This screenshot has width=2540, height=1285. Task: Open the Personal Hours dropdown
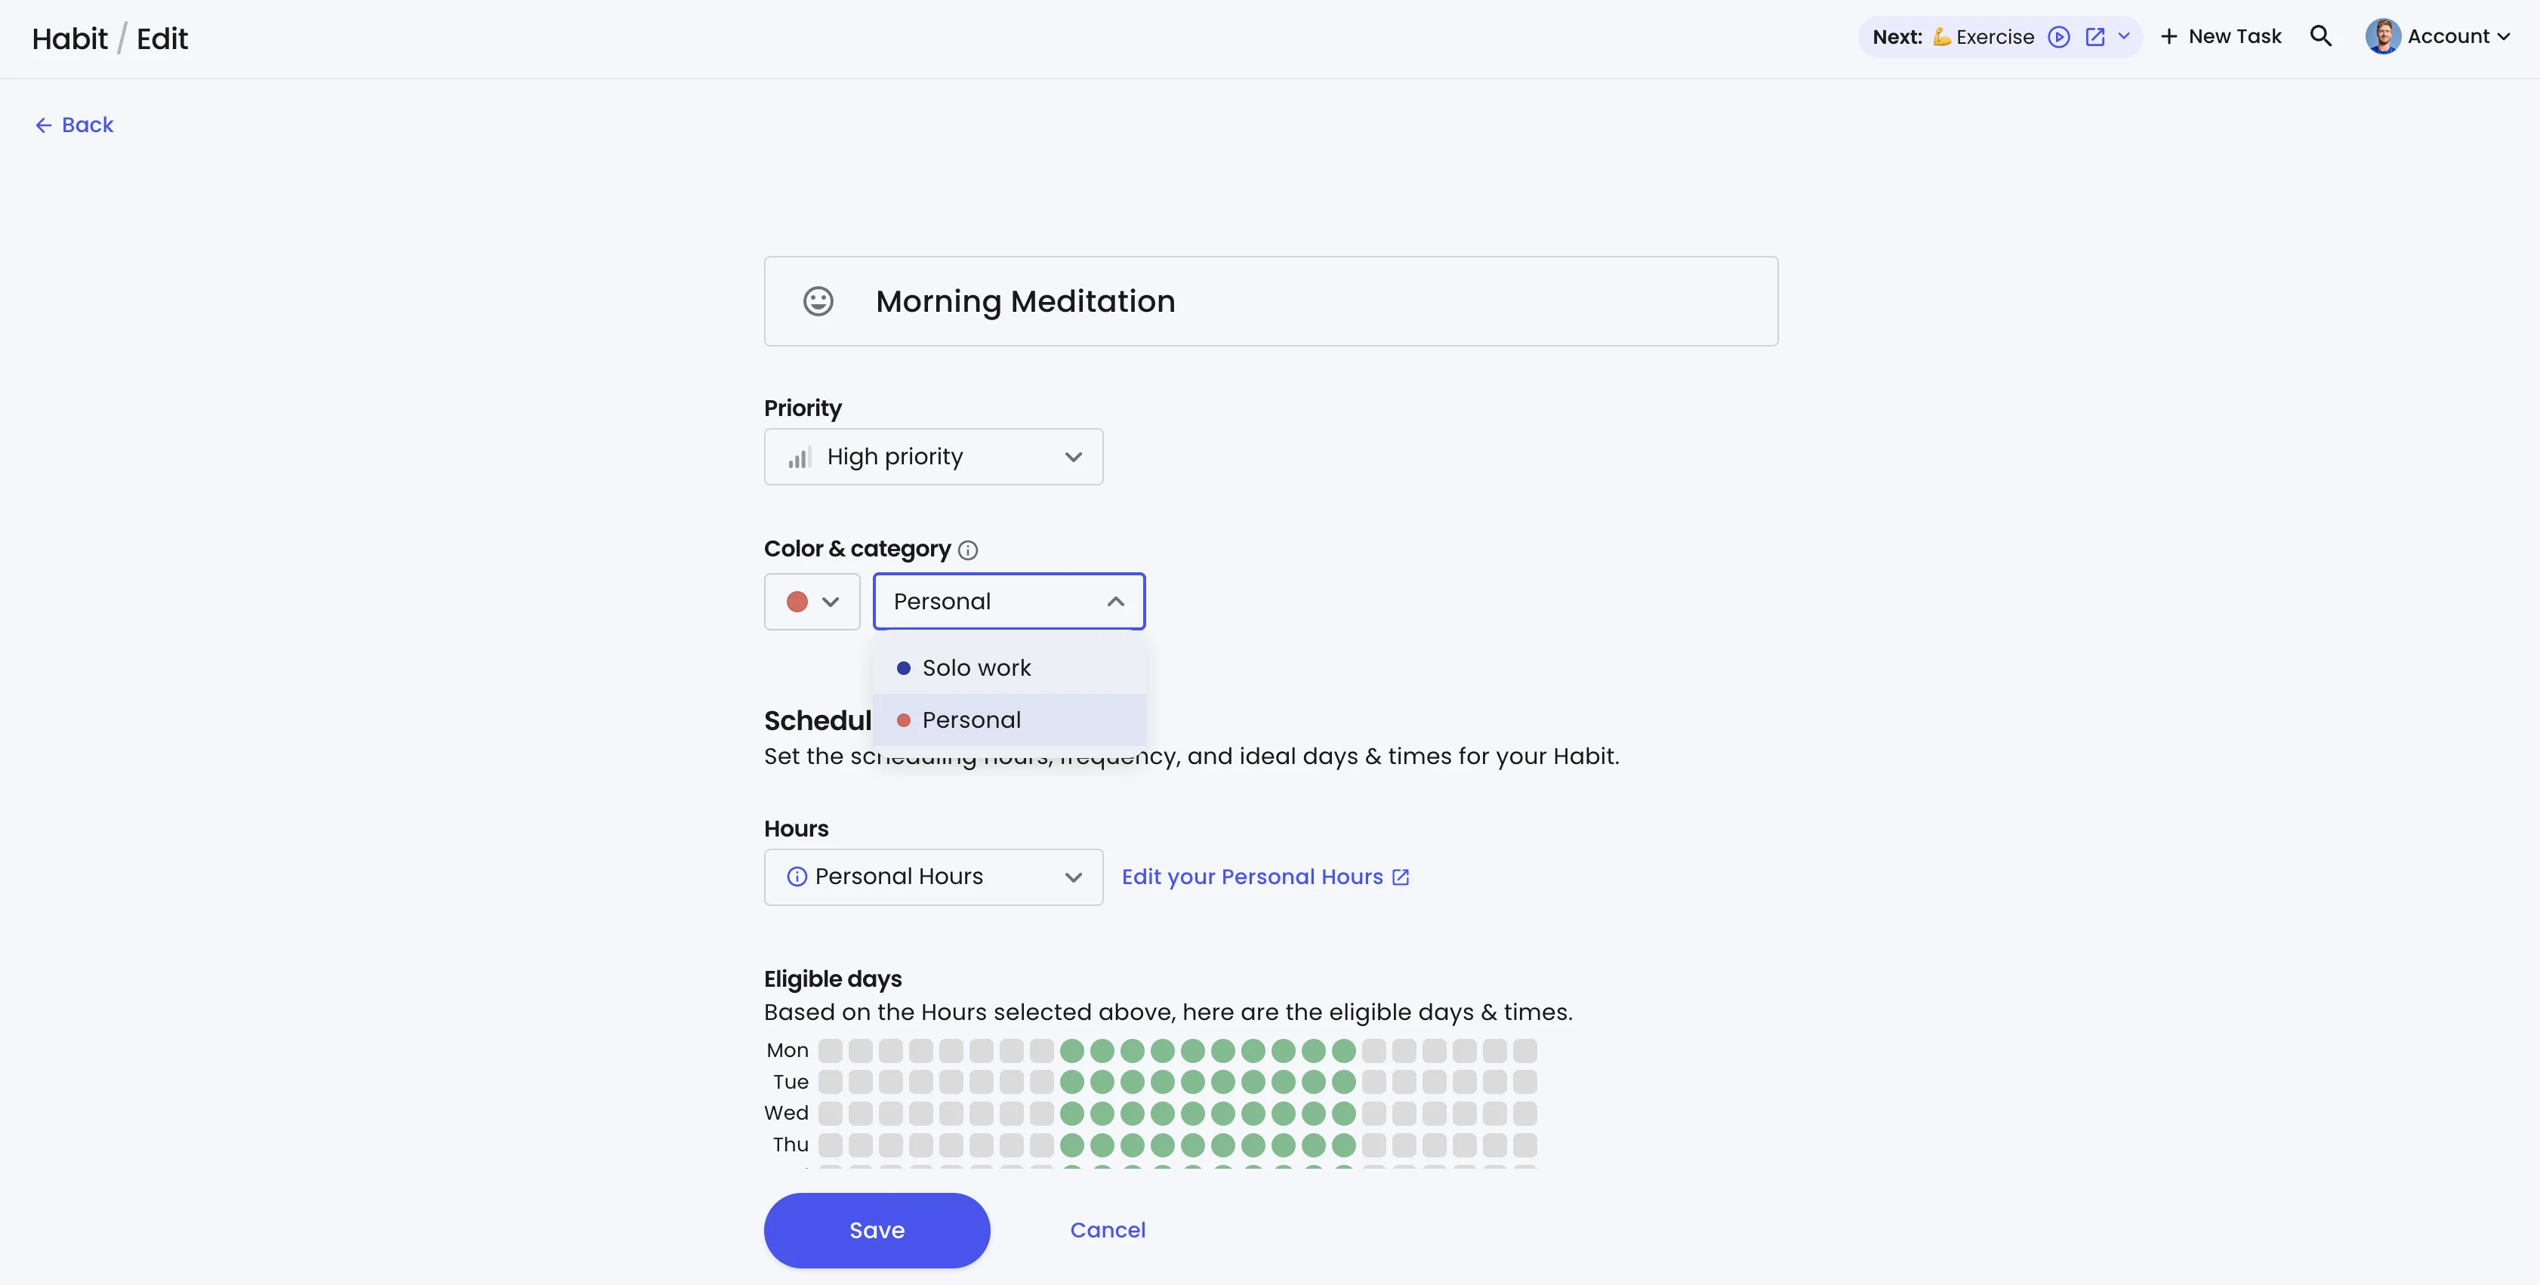[x=932, y=877]
